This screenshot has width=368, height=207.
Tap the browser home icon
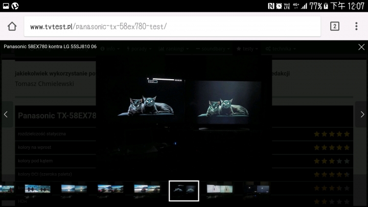[12, 26]
